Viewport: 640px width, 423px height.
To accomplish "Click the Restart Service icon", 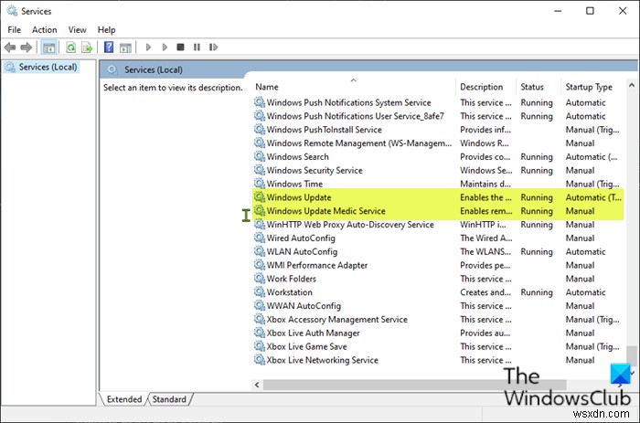I will (x=213, y=48).
